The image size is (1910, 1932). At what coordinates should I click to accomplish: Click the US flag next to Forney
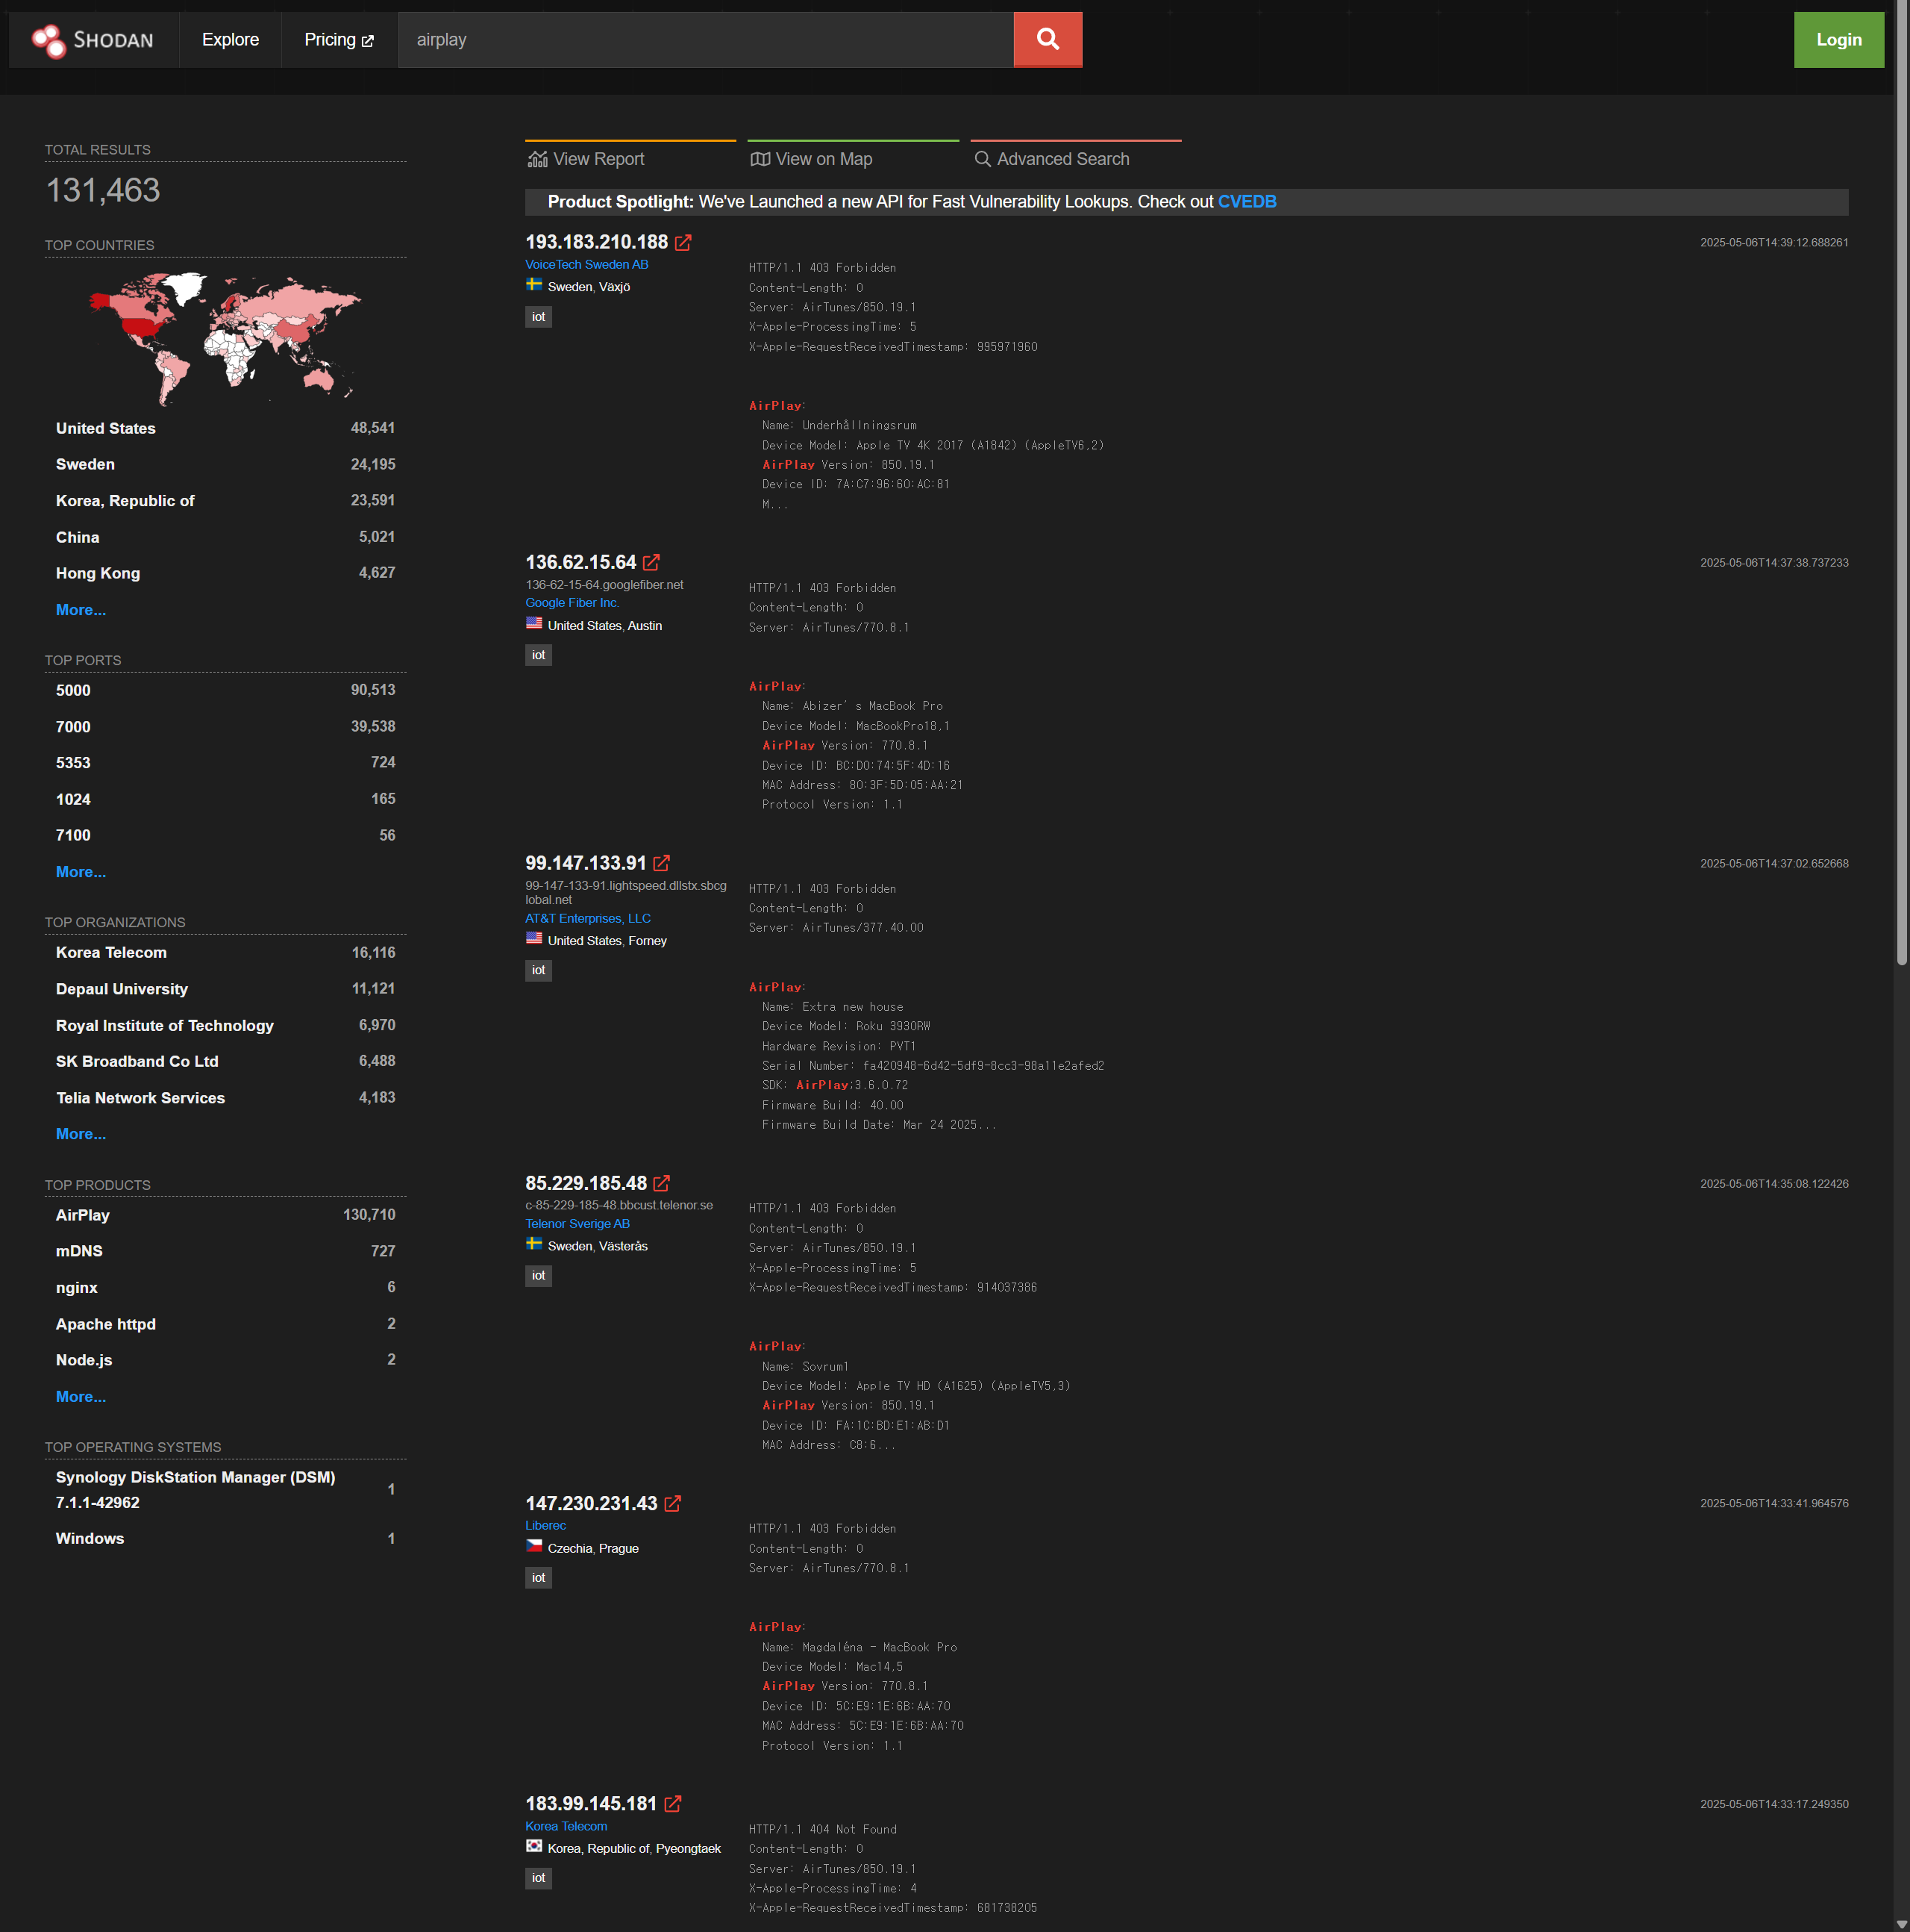535,938
